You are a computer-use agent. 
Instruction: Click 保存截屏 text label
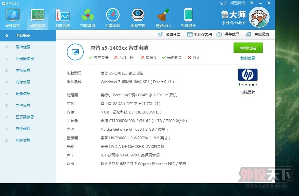point(232,34)
